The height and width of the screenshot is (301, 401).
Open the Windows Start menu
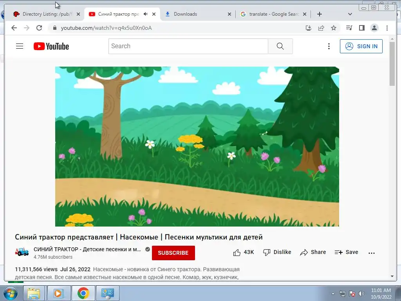(10, 293)
